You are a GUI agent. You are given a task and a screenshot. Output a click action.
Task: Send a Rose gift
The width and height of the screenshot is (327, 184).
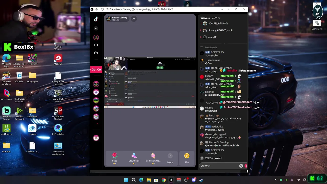pos(114,158)
